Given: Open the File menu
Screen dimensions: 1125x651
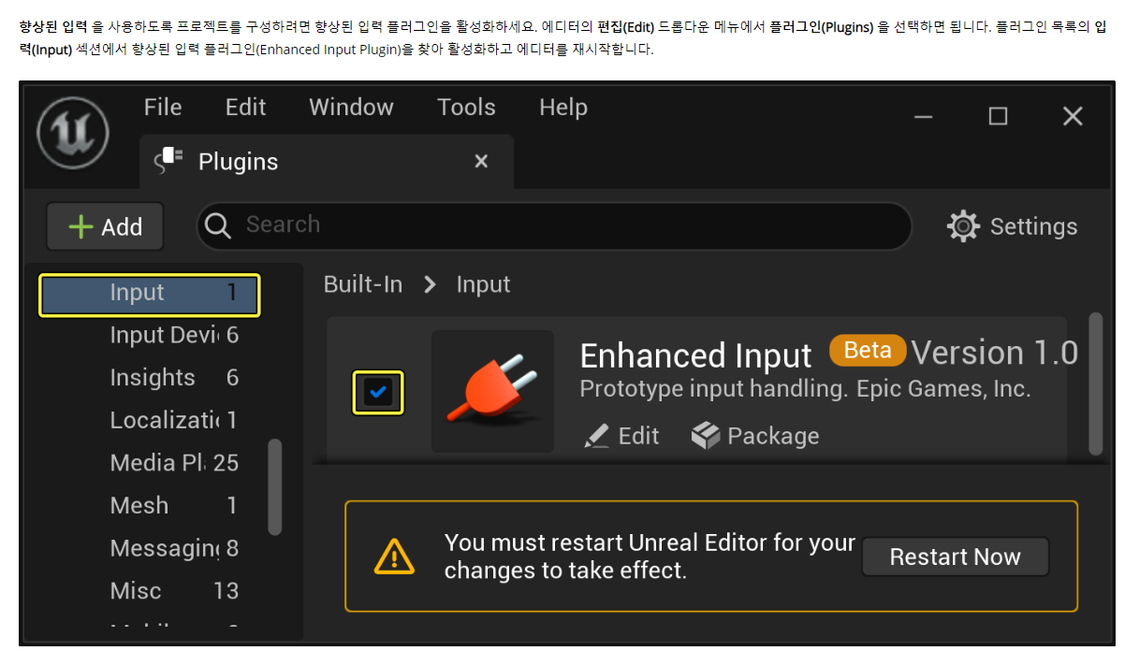Looking at the screenshot, I should coord(163,108).
